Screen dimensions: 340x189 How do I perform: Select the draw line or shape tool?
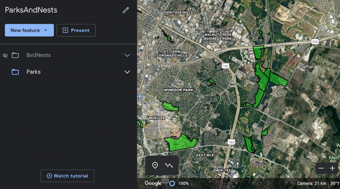[x=169, y=166]
